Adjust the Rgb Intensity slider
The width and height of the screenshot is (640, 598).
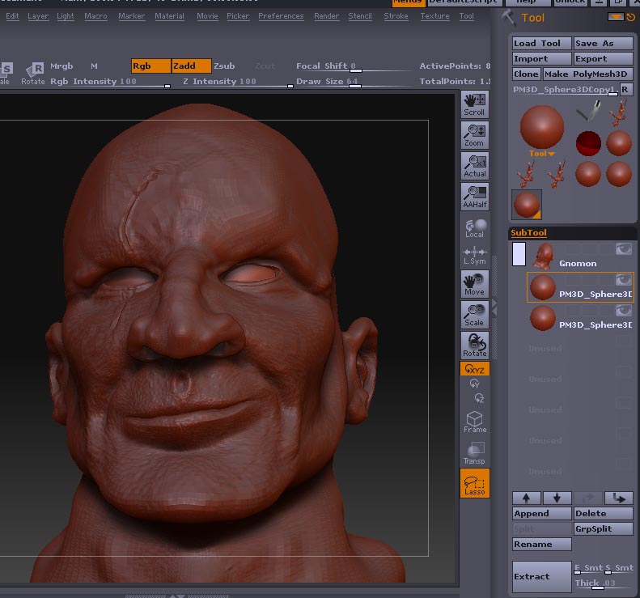(110, 82)
